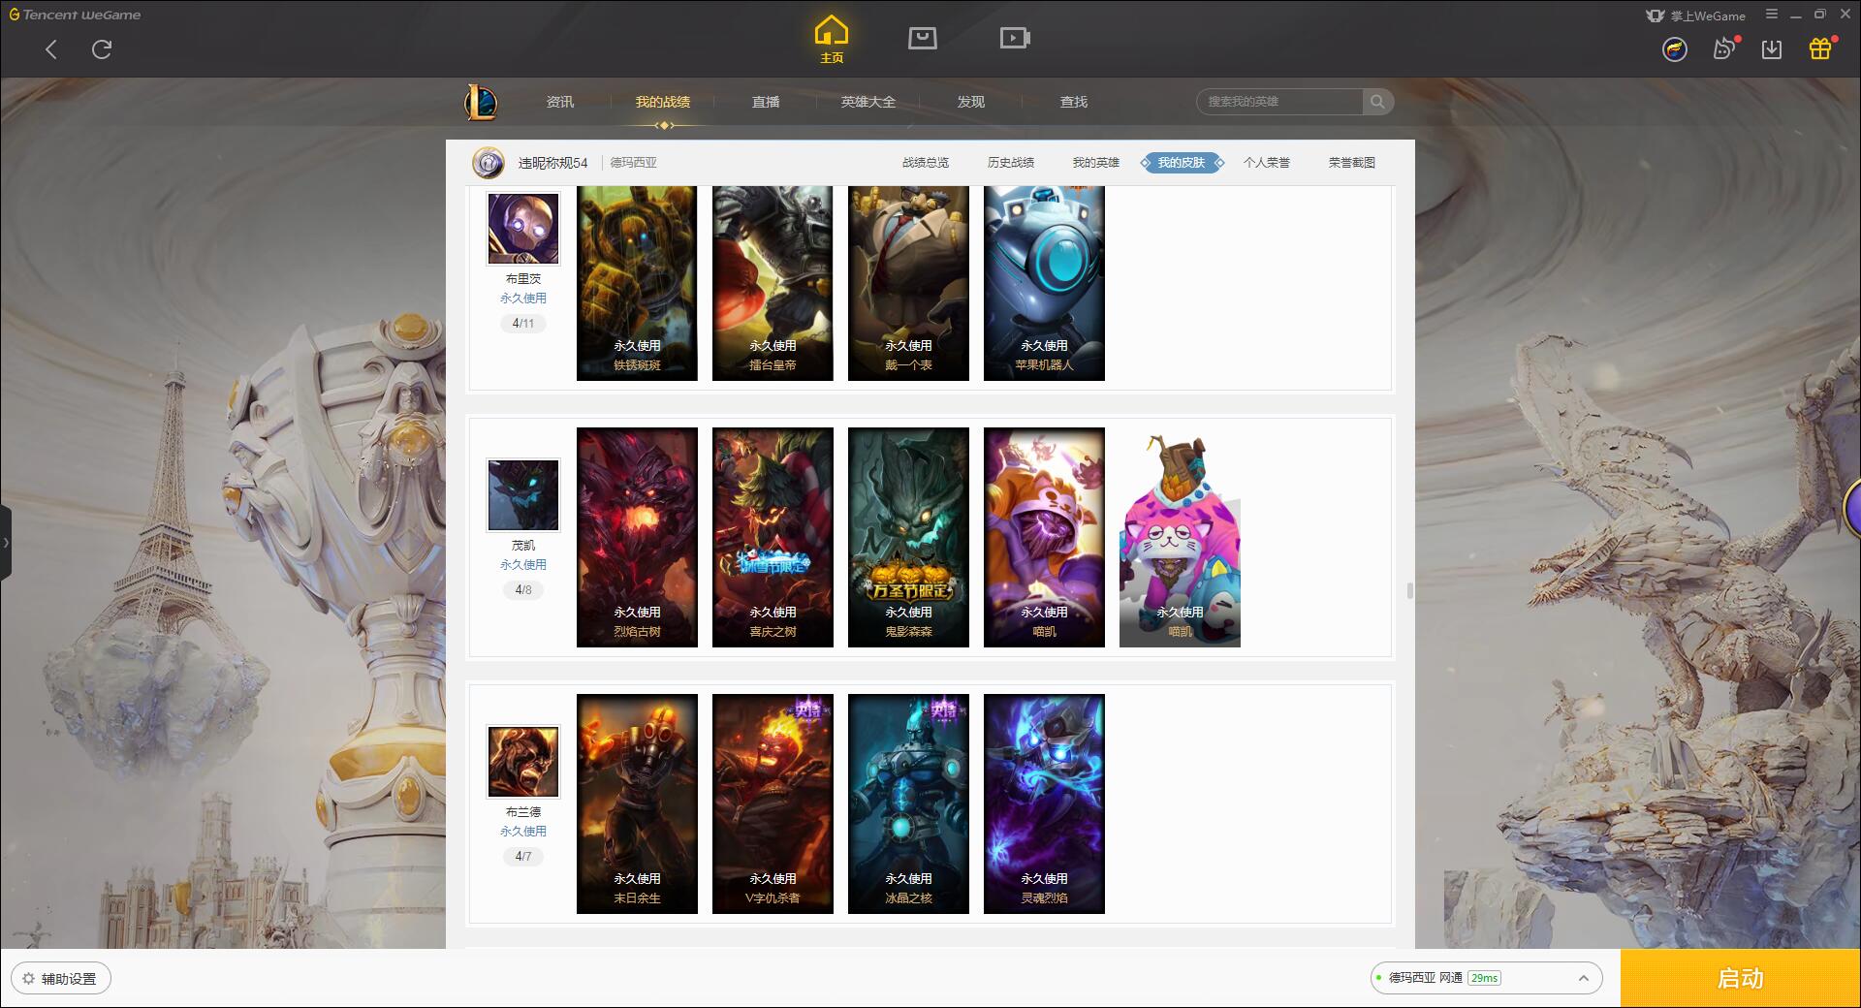Click the 苹果机器人 skin card
1861x1008 pixels.
tap(1044, 283)
